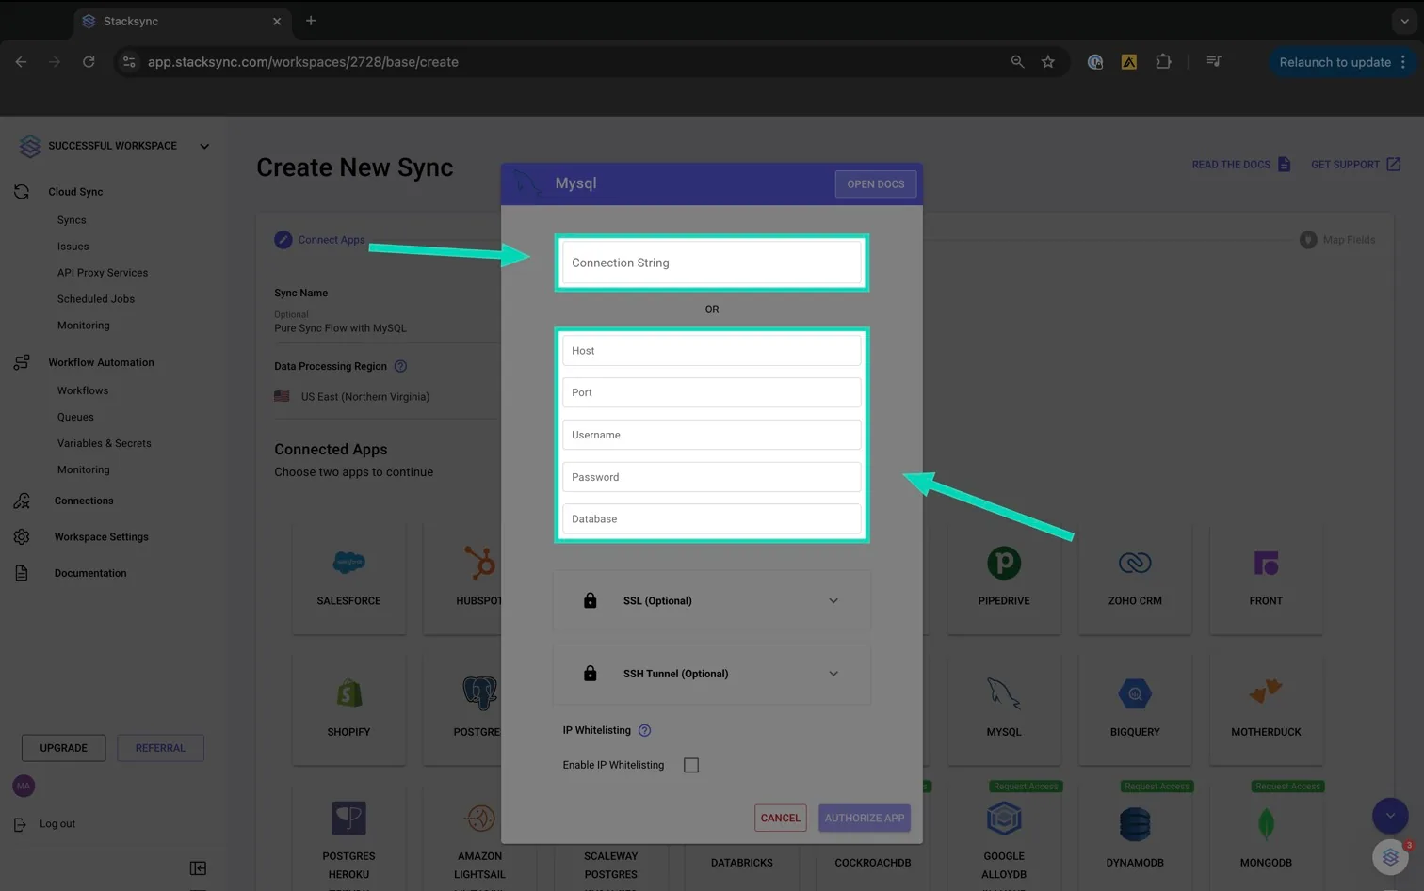
Task: Focus the Database input field
Action: coord(712,519)
